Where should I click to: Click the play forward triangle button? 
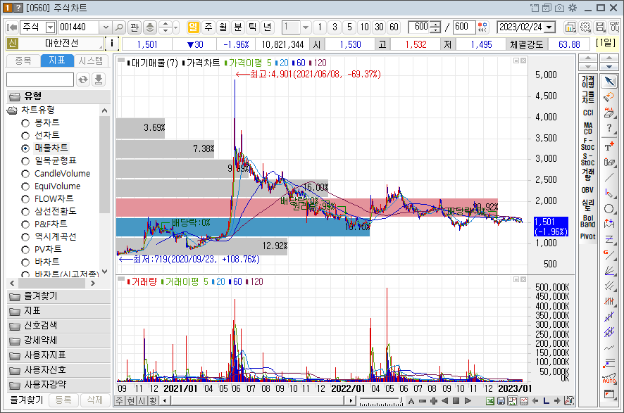pyautogui.click(x=468, y=400)
